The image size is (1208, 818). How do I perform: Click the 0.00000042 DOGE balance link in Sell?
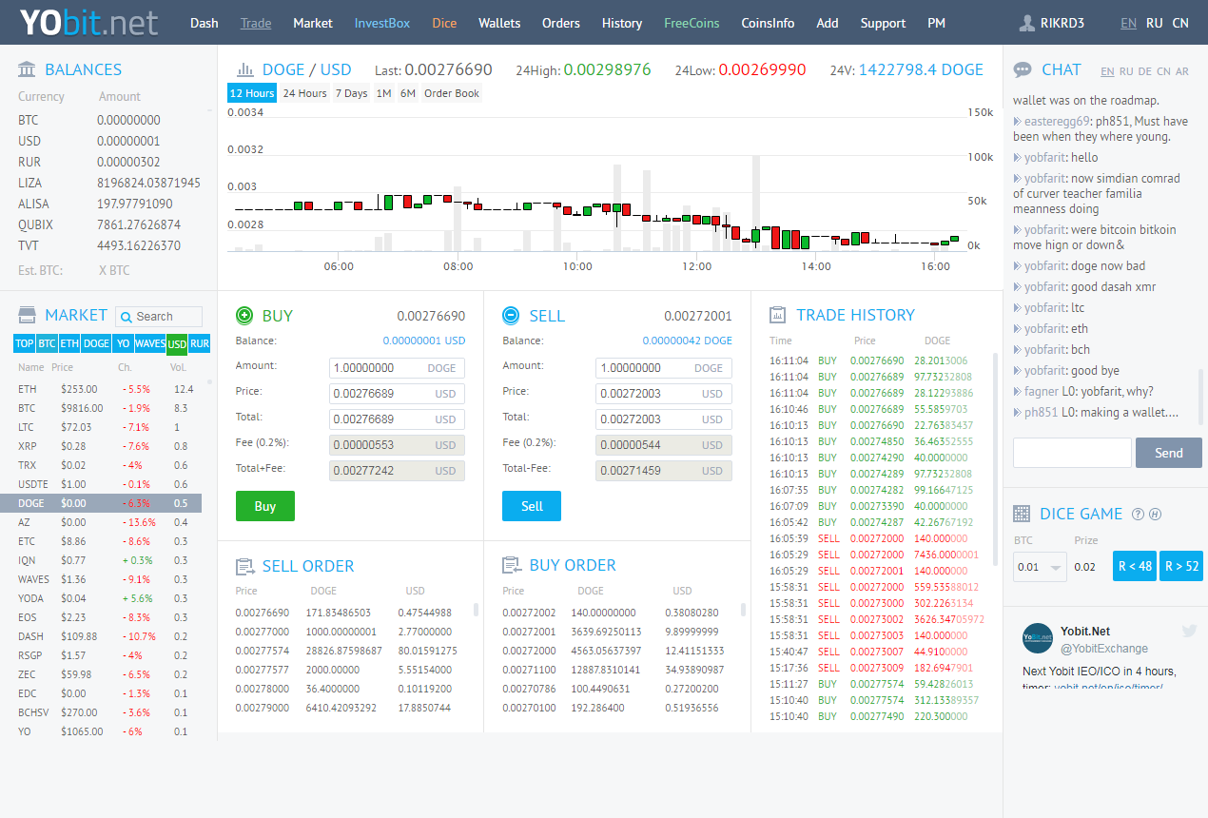tap(688, 341)
